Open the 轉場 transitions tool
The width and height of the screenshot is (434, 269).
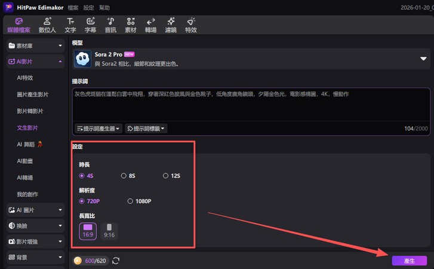click(x=151, y=25)
